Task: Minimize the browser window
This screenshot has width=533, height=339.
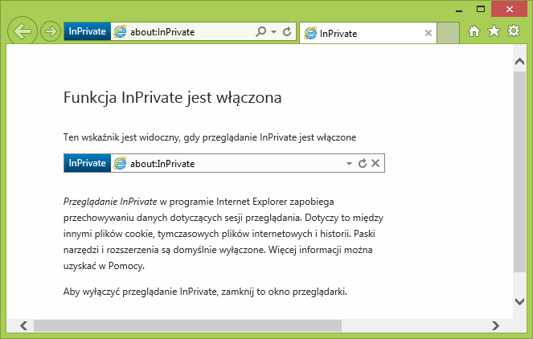Action: tap(459, 10)
